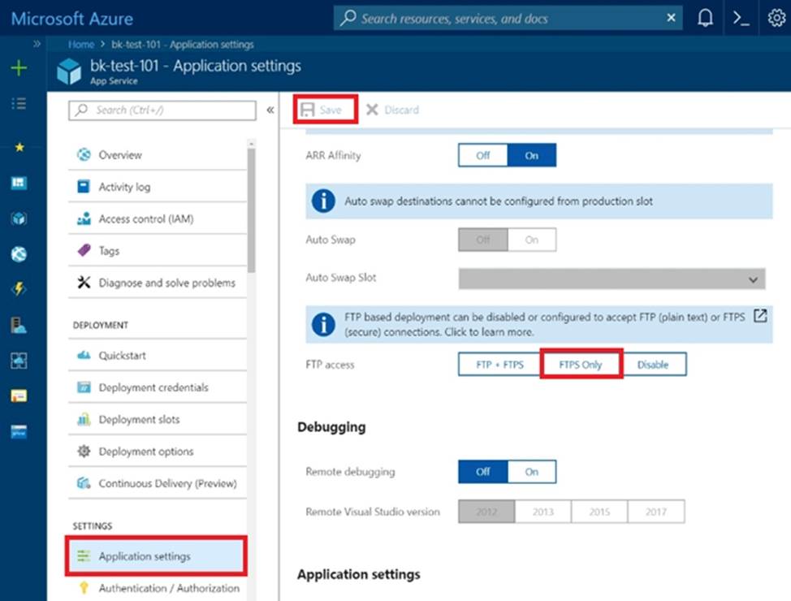The image size is (791, 601).
Task: Click bk-test-101 - Application settings breadcrumb
Action: [183, 45]
